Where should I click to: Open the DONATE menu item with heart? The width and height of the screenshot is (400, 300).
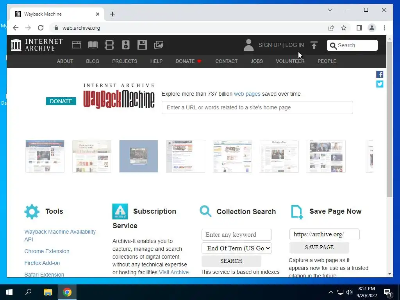189,61
